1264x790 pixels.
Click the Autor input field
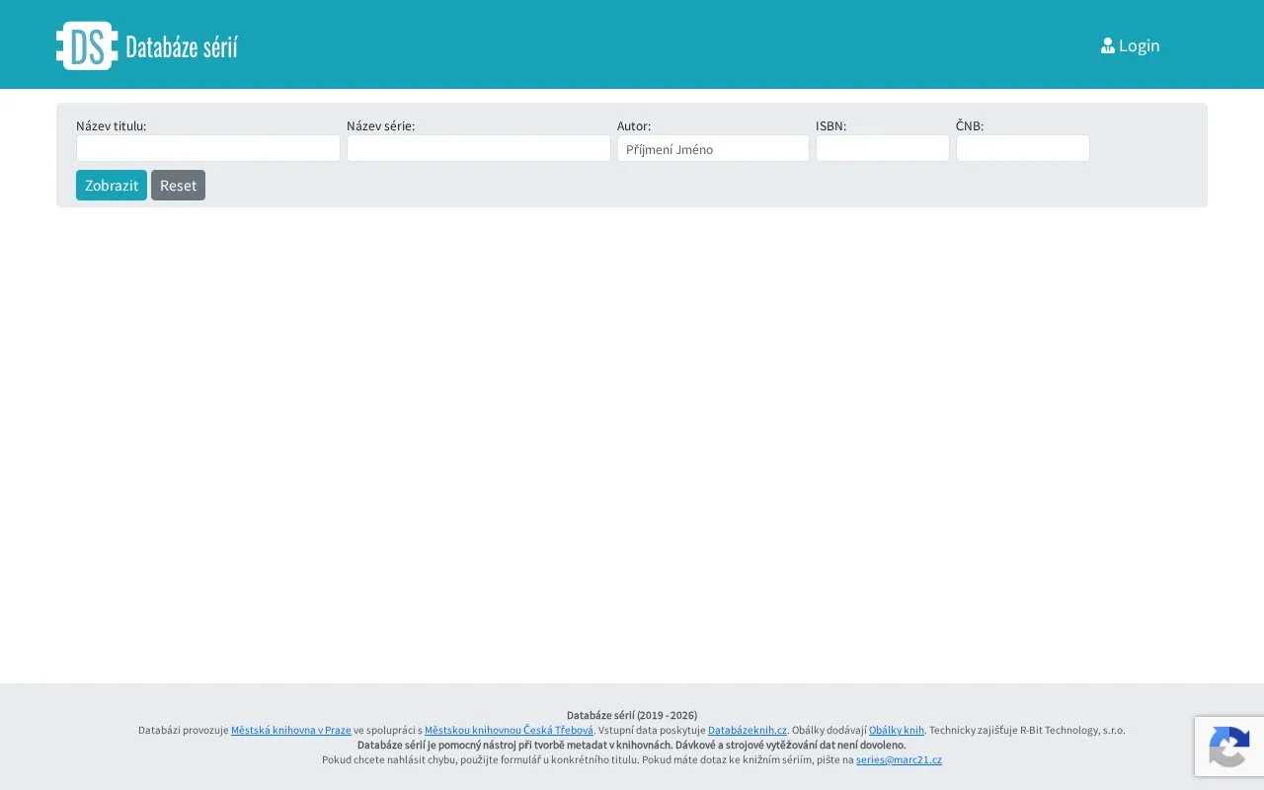713,148
